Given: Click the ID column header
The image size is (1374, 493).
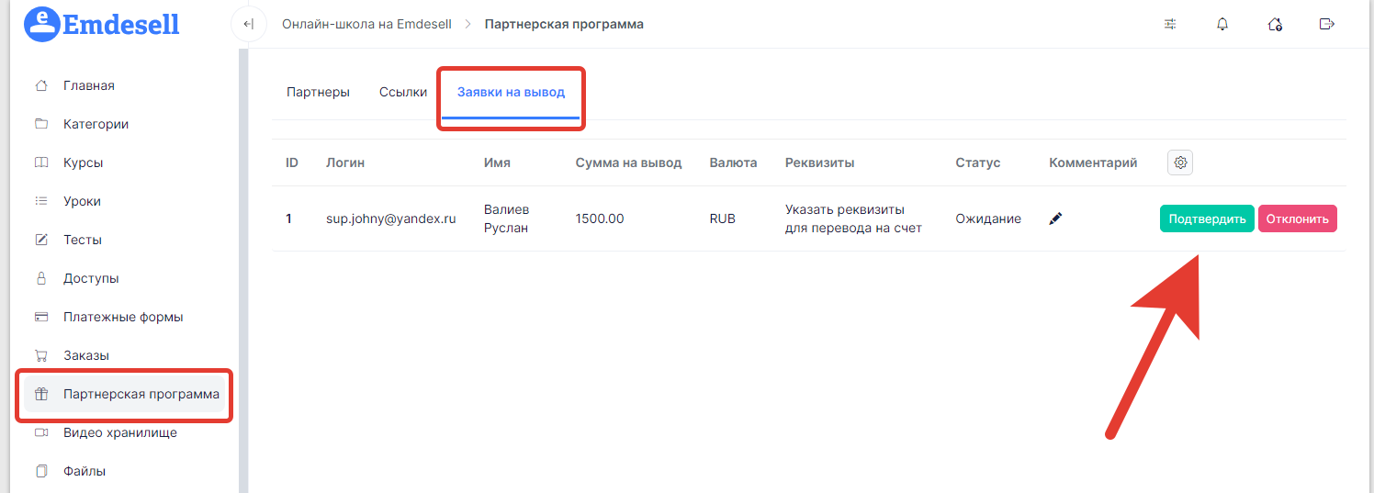Looking at the screenshot, I should pos(292,162).
